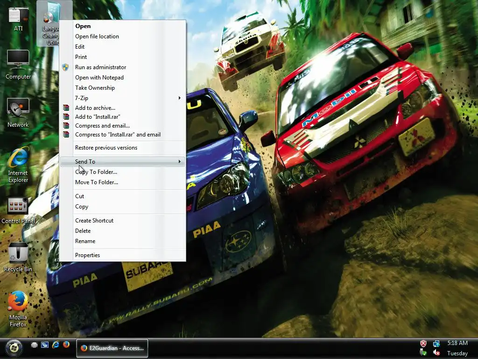Screen dimensions: 478x359
Task: Choose Create Shortcut
Action: click(x=123, y=221)
